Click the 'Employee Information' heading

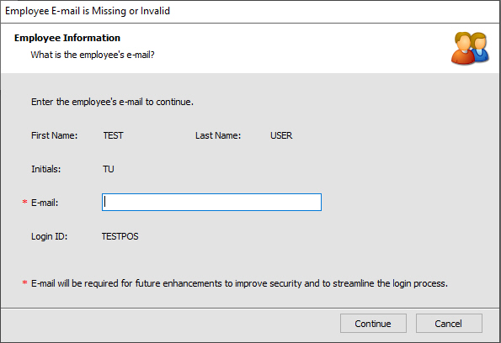pyautogui.click(x=67, y=38)
